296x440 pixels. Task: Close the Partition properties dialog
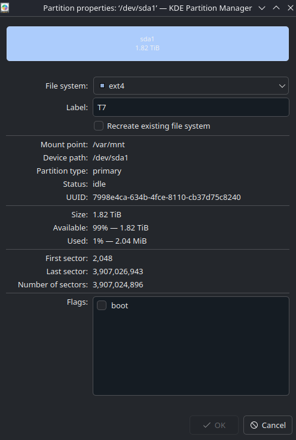(x=291, y=8)
